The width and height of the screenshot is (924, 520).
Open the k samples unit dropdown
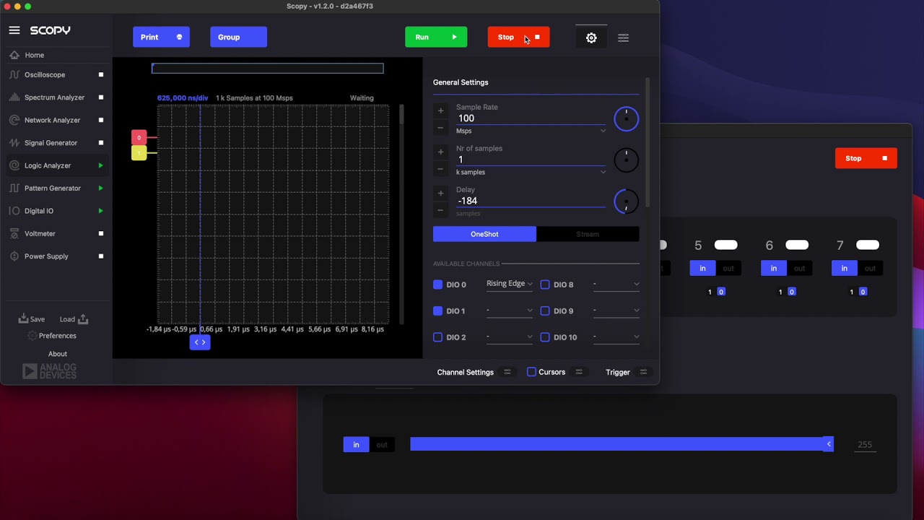point(531,172)
